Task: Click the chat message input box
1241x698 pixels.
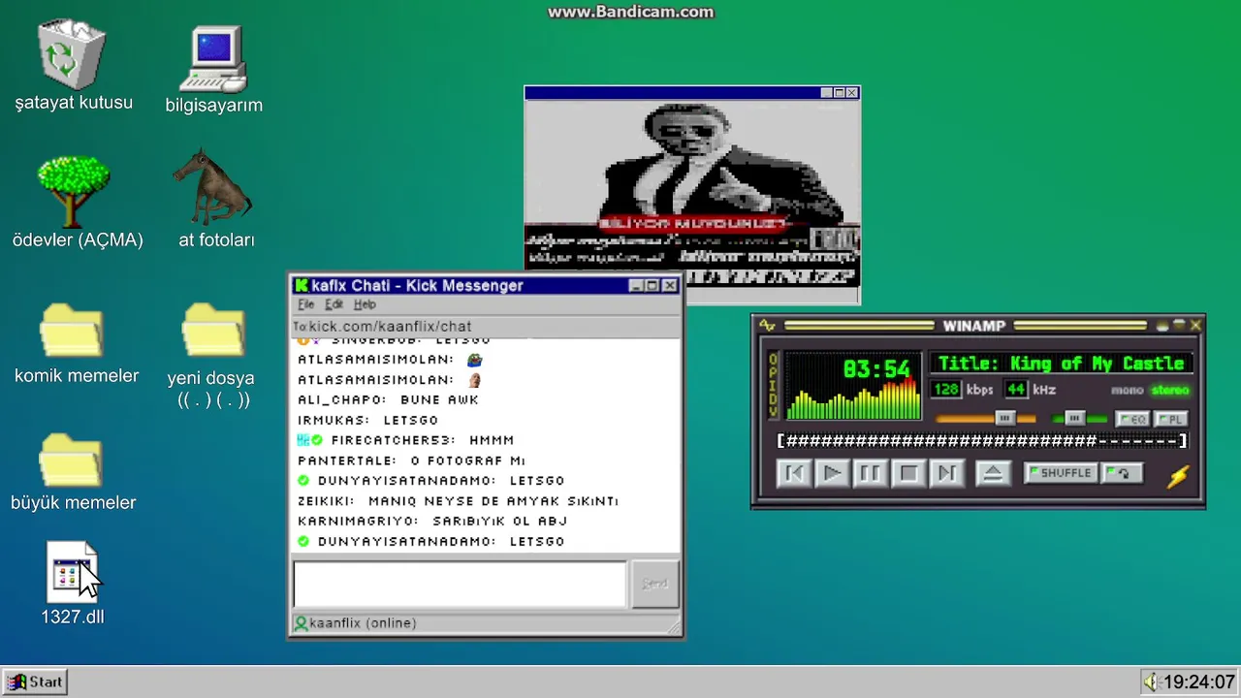Action: coord(460,585)
